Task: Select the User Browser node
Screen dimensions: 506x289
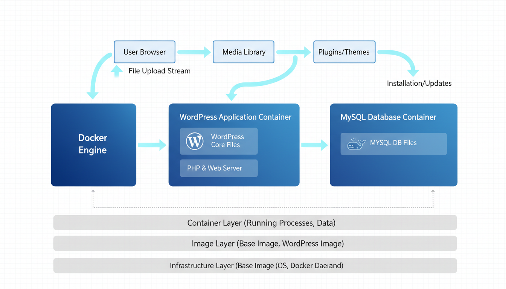Action: [x=145, y=52]
